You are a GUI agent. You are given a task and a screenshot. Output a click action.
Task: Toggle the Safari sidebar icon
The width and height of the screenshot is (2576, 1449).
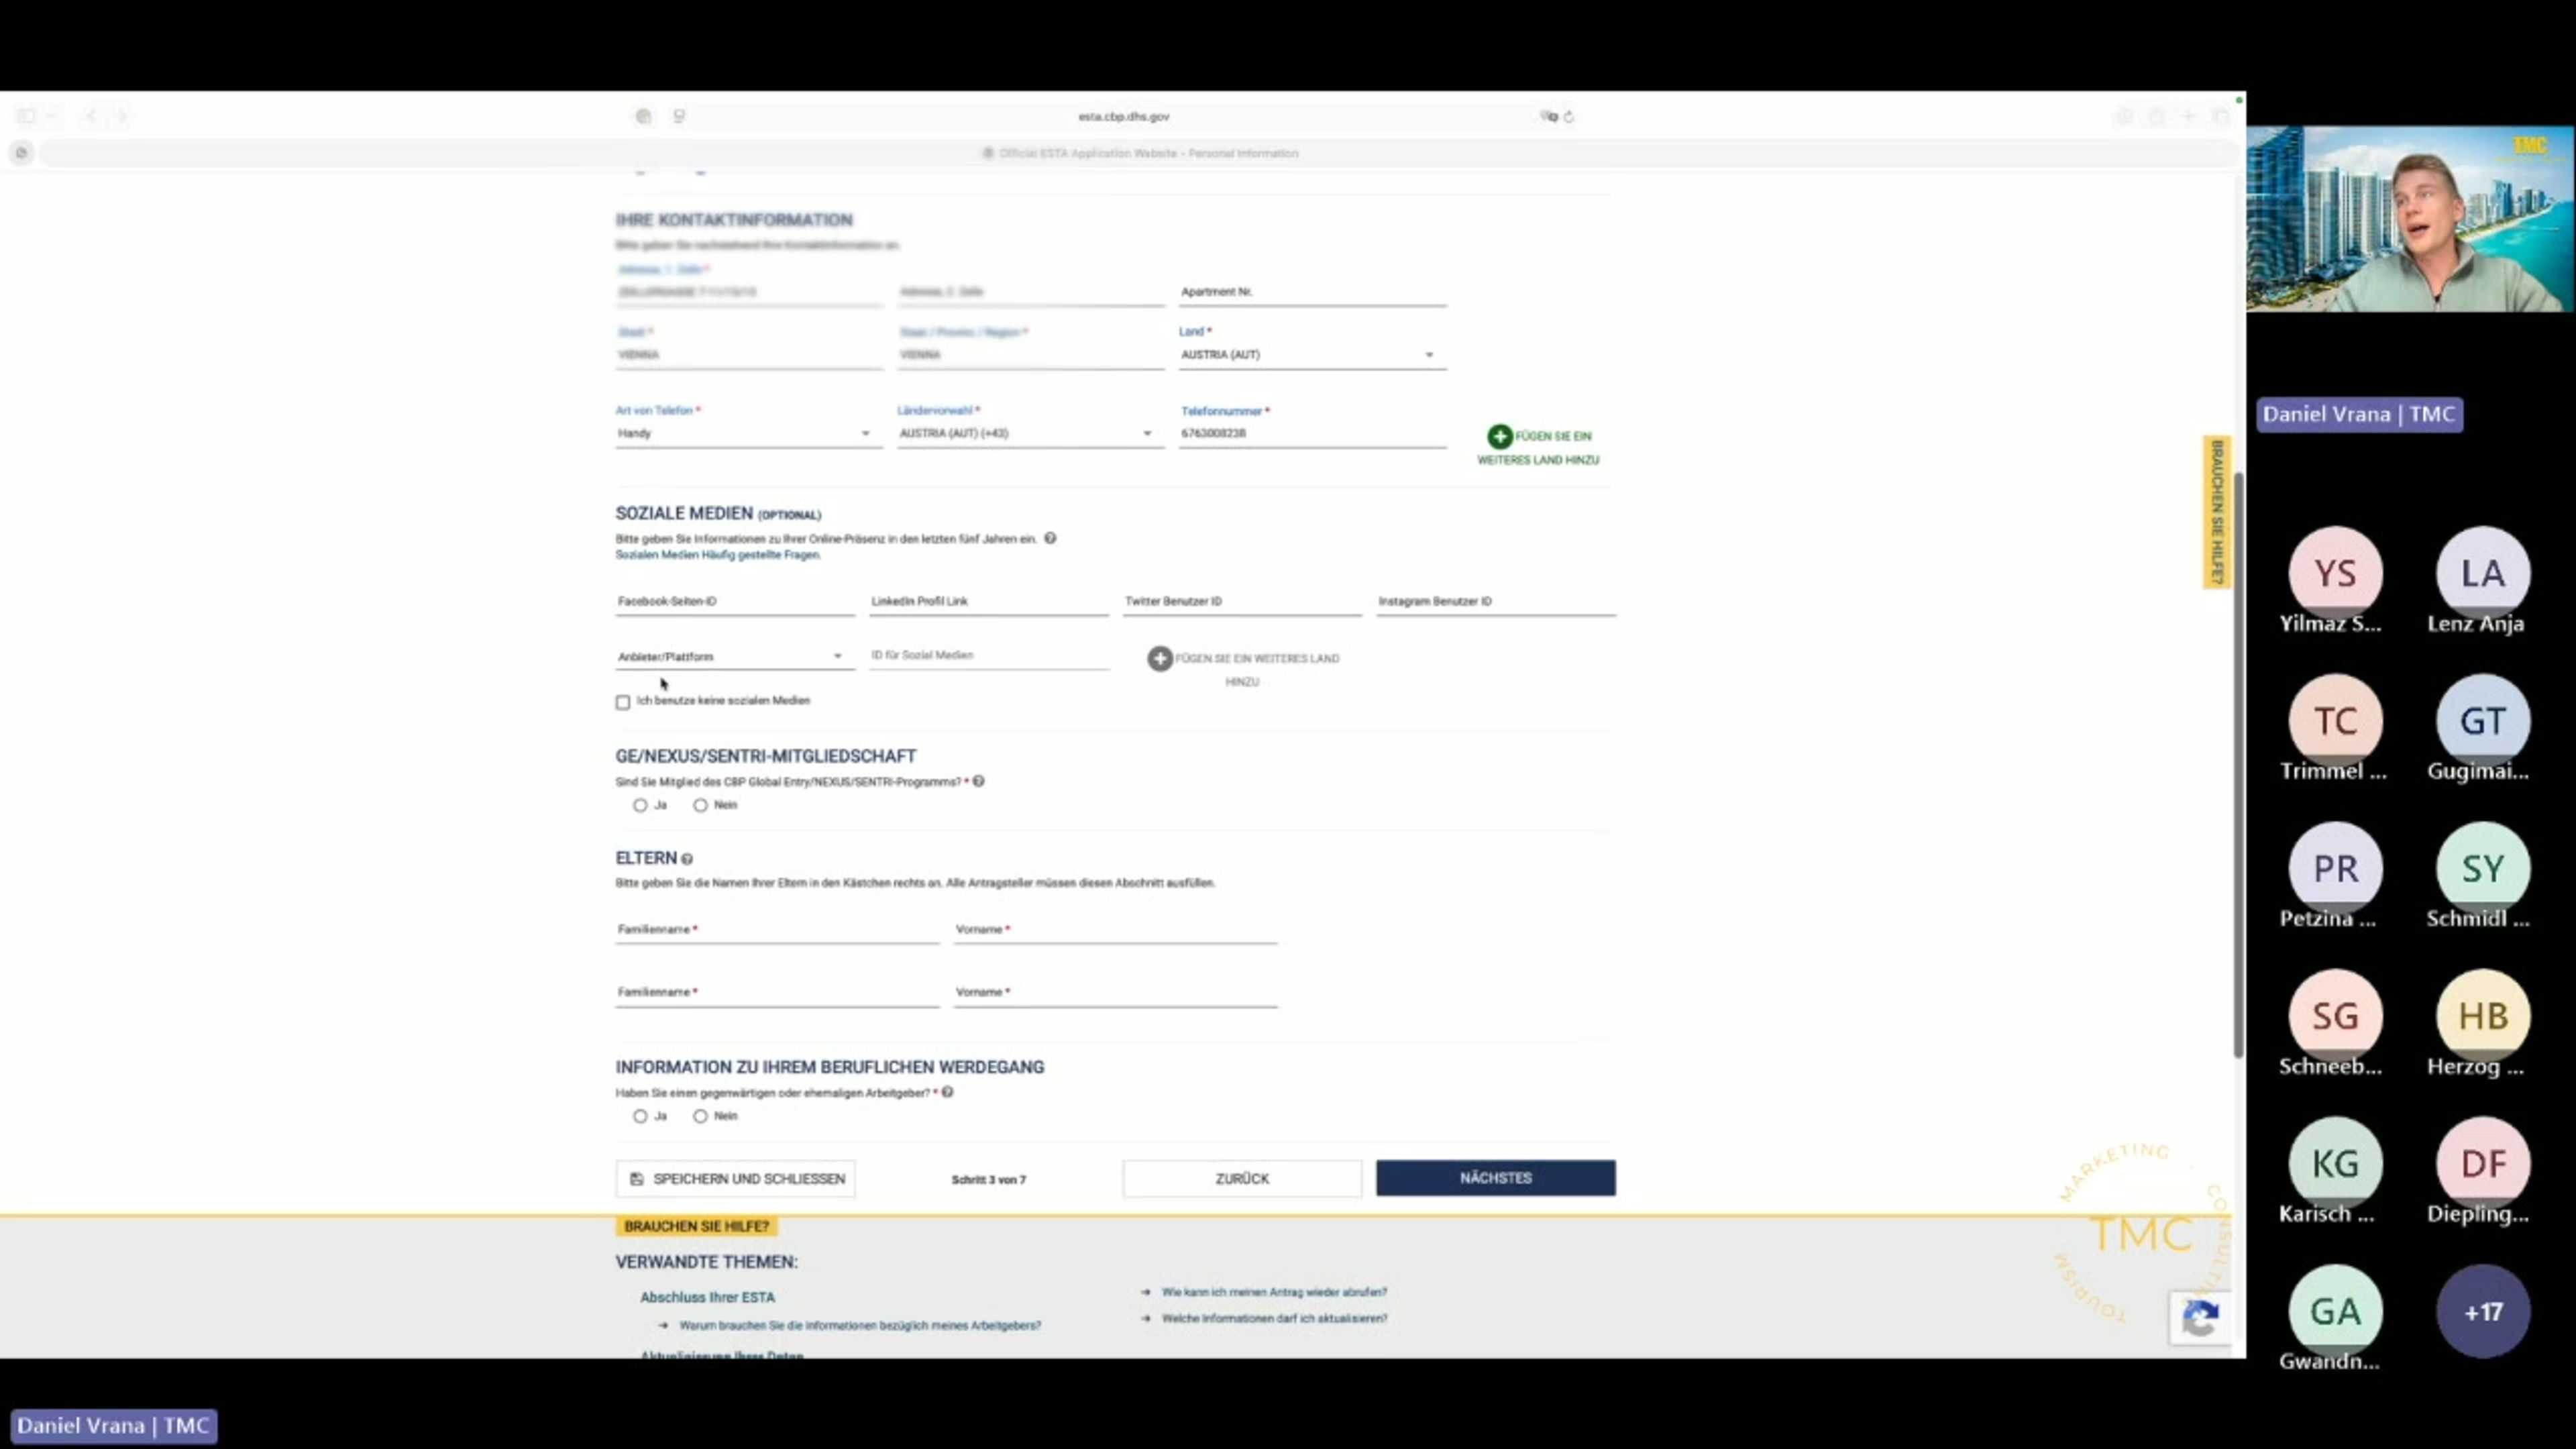click(x=26, y=116)
